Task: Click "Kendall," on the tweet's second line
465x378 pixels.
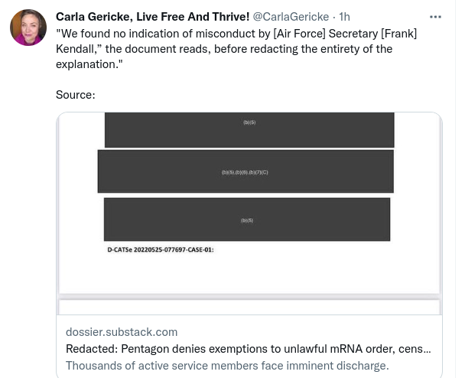Action: (x=80, y=48)
